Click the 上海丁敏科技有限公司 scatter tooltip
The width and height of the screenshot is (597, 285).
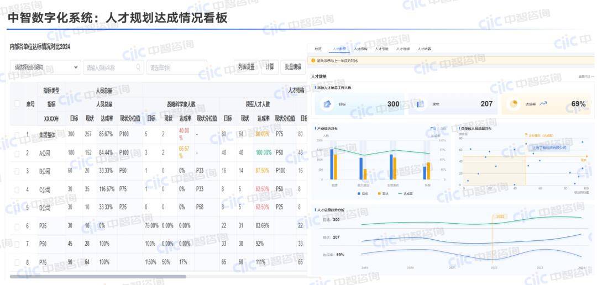[550, 147]
